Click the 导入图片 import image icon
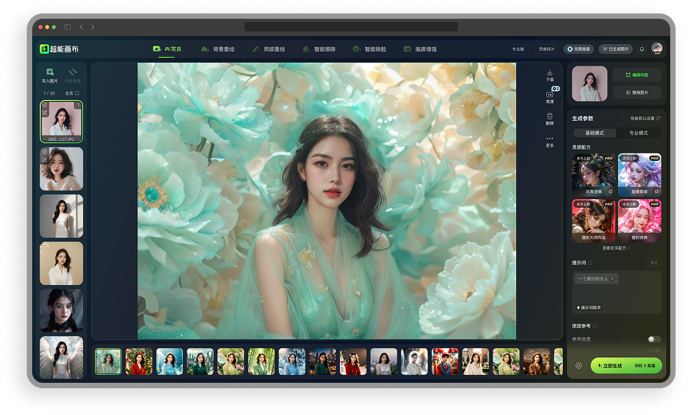This screenshot has width=689, height=415. click(x=50, y=72)
